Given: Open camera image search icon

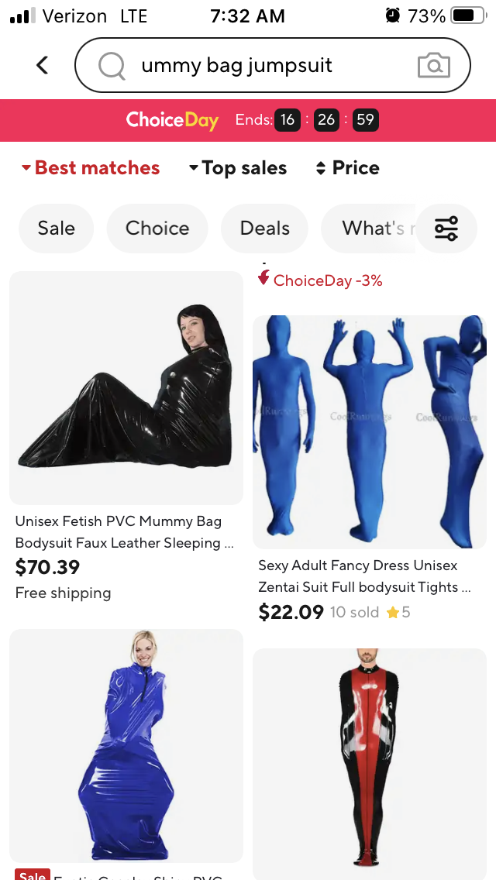Looking at the screenshot, I should click(434, 66).
